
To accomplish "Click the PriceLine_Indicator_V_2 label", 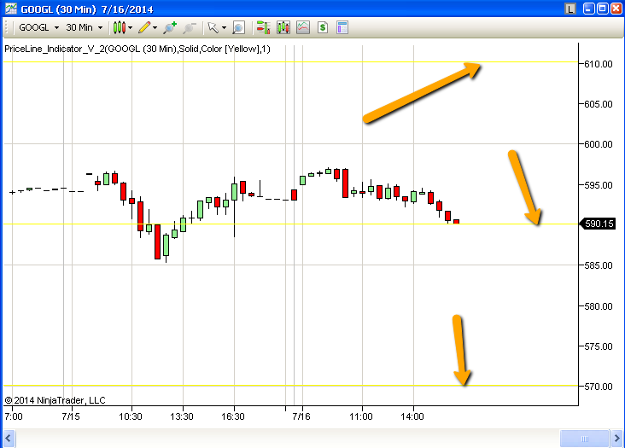I will pyautogui.click(x=137, y=49).
